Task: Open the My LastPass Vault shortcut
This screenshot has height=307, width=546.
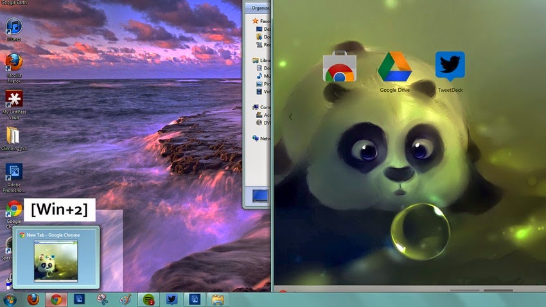Action: [x=14, y=105]
